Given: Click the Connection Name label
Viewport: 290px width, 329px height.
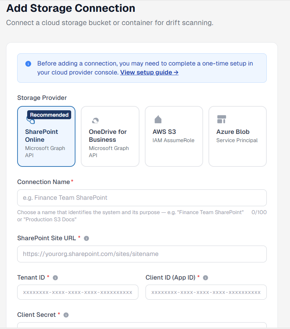Looking at the screenshot, I should (x=44, y=182).
